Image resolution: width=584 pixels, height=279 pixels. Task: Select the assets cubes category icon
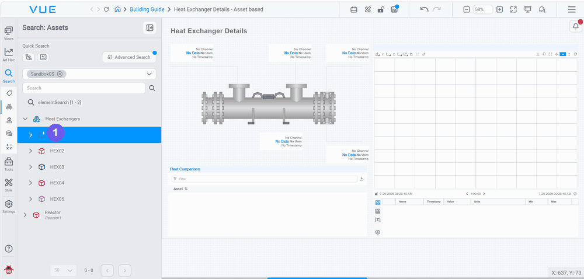tap(9, 107)
